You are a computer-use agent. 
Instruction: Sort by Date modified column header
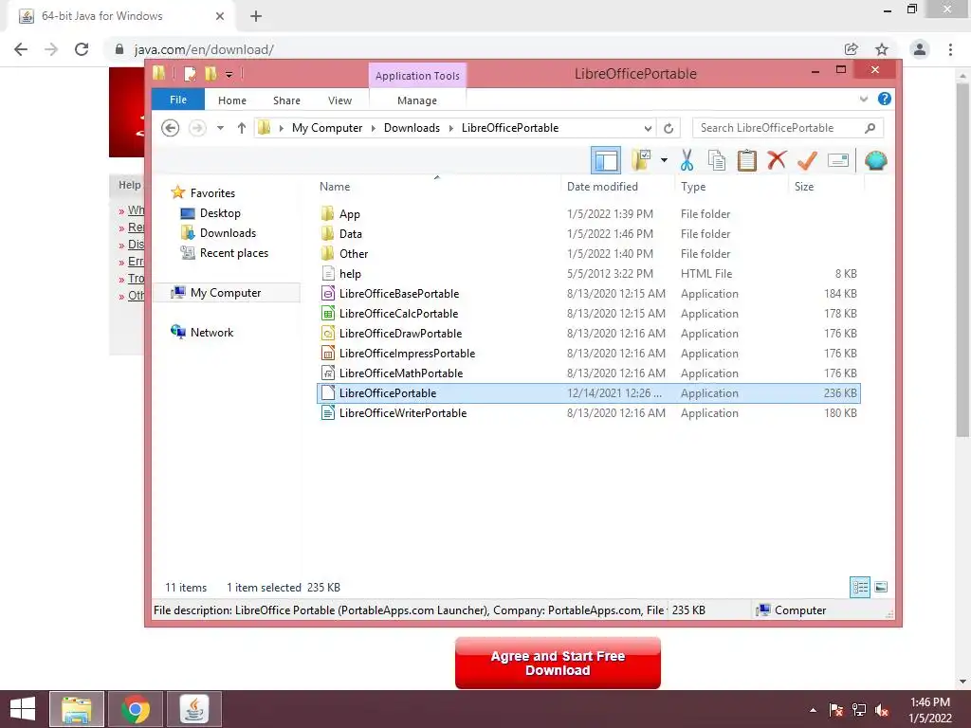pyautogui.click(x=602, y=187)
